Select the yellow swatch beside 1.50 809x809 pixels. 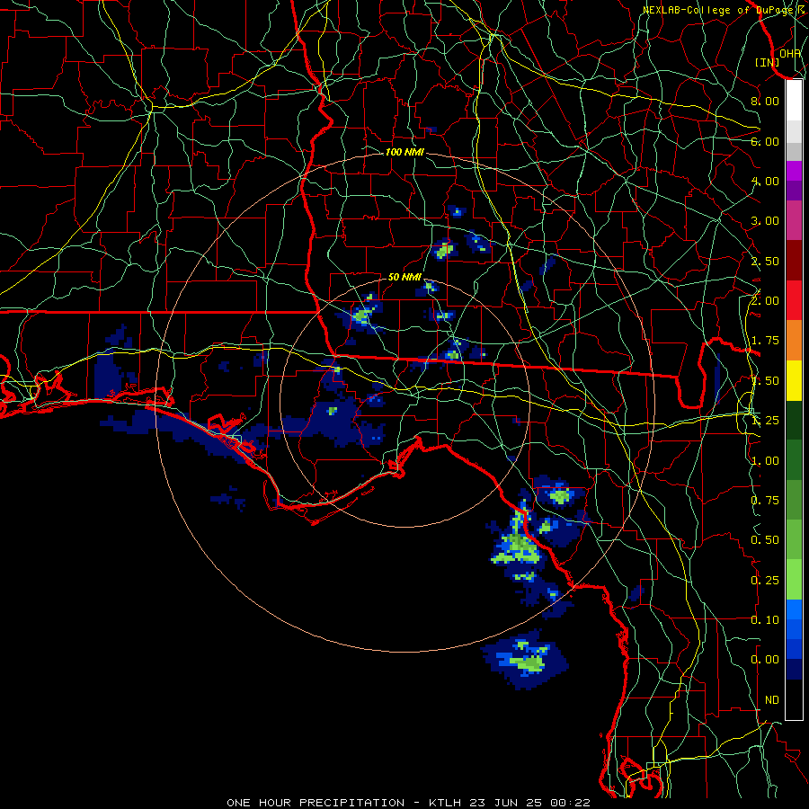pos(794,380)
